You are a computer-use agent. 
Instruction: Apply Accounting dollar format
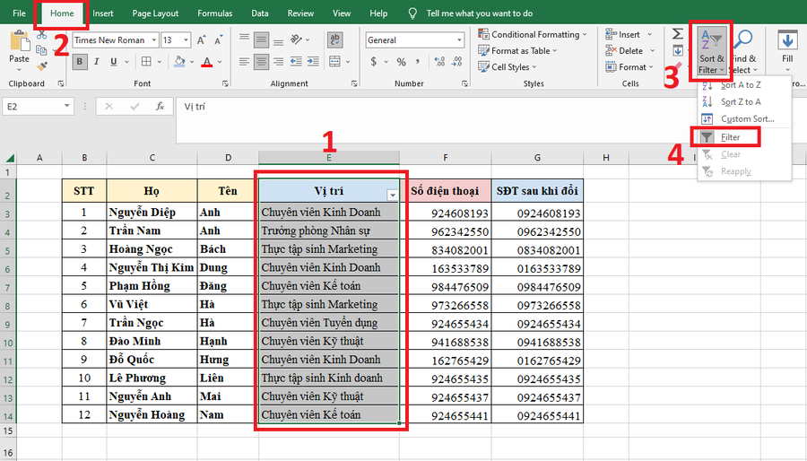[374, 62]
